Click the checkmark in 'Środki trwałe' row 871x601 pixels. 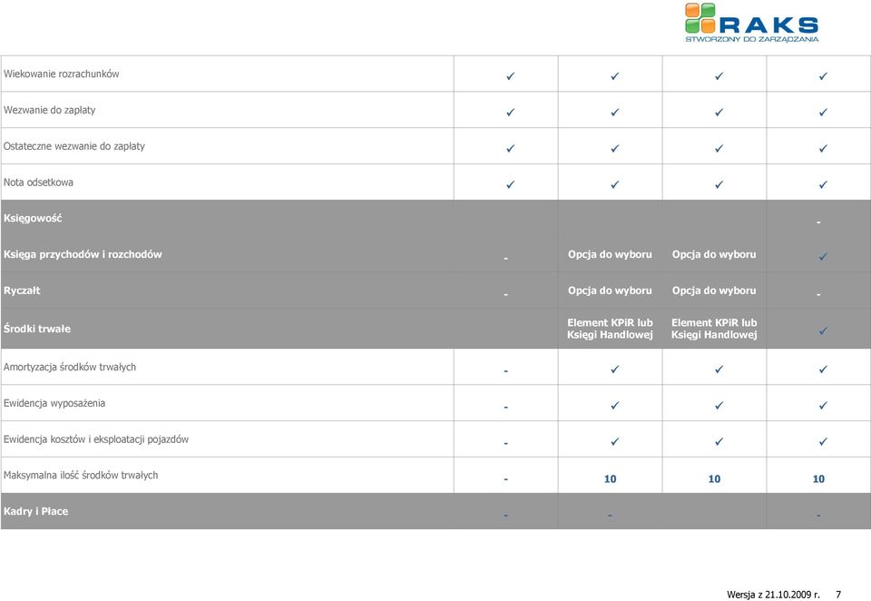tap(823, 330)
